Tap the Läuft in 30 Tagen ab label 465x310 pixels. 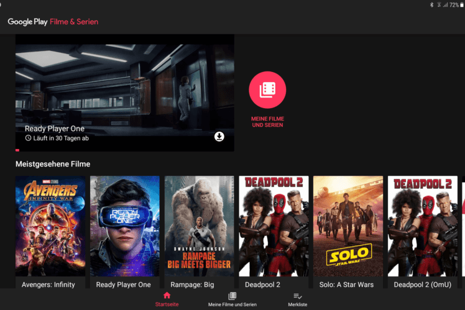pyautogui.click(x=61, y=138)
